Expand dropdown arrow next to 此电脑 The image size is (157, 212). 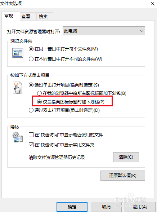point(142,31)
